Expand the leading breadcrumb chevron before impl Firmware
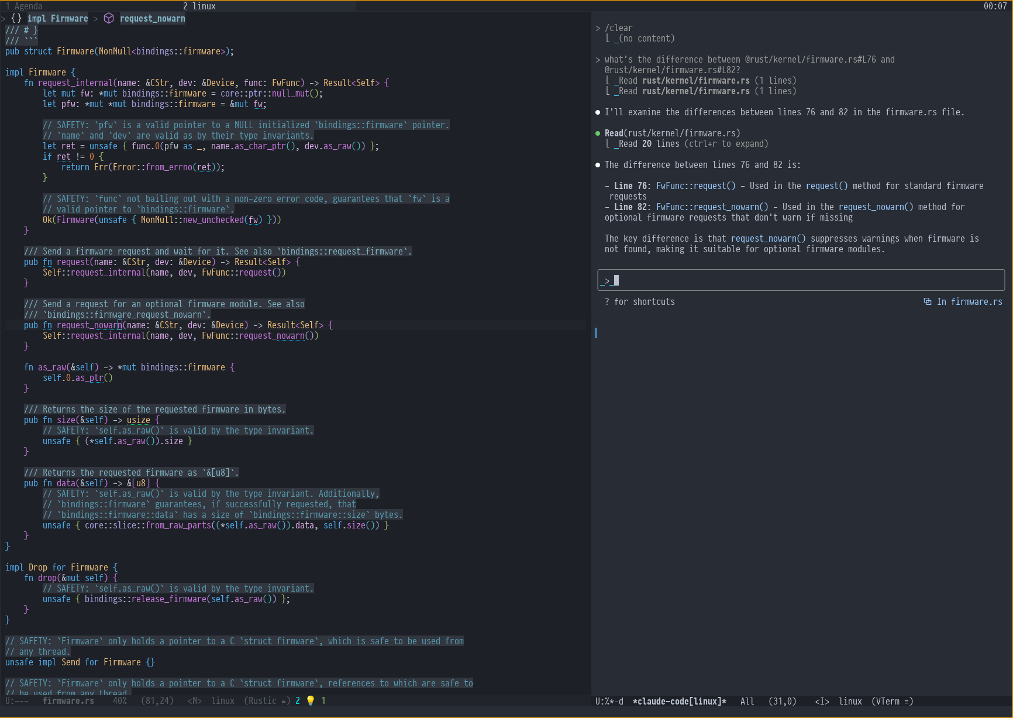 pyautogui.click(x=4, y=19)
